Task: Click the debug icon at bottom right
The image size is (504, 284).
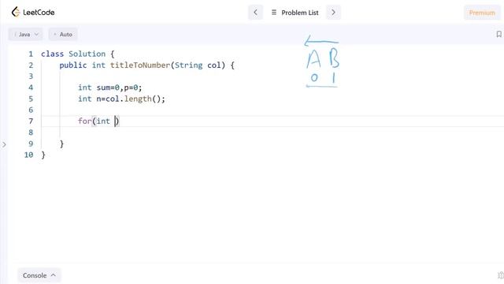Action: [x=501, y=275]
